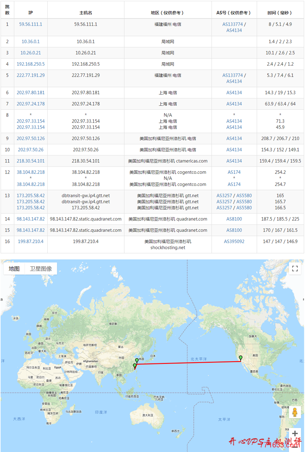
Task: Open the AS4134 link in hop 10
Action: click(234, 150)
